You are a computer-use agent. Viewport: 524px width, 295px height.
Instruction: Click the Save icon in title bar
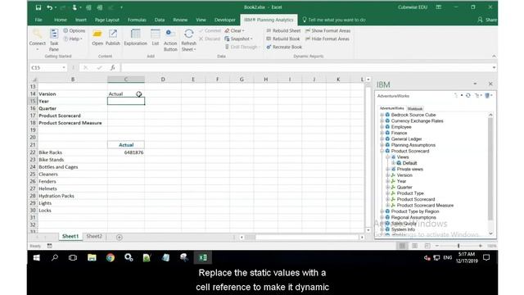(x=38, y=7)
